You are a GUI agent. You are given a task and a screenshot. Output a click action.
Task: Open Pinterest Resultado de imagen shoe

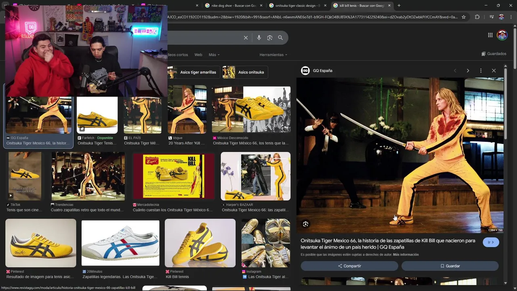click(41, 243)
